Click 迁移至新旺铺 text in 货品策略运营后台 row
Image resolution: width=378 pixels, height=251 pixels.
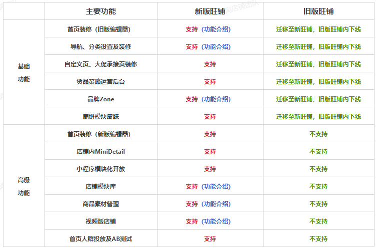click(294, 82)
